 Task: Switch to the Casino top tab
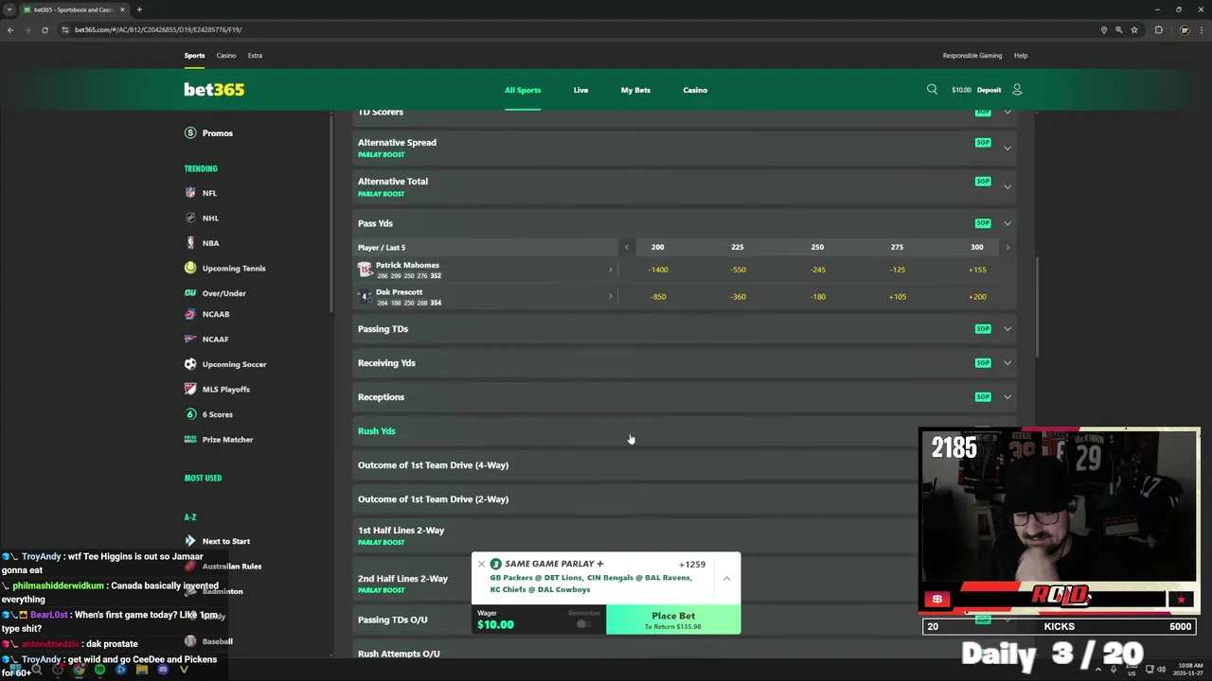(225, 56)
